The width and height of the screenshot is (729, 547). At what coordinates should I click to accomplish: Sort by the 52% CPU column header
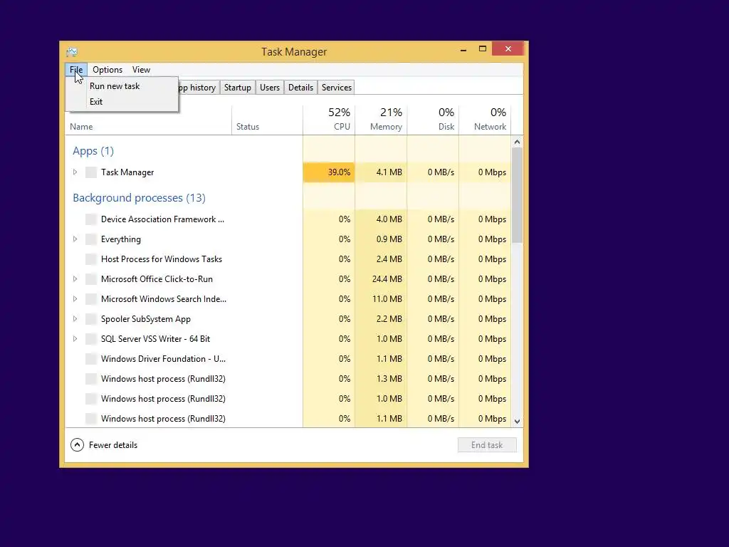tap(329, 120)
